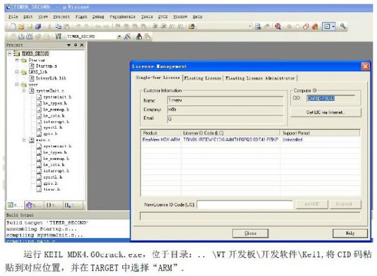Collapse the Startup group in project tree
The width and height of the screenshot is (377, 276).
(x=17, y=60)
